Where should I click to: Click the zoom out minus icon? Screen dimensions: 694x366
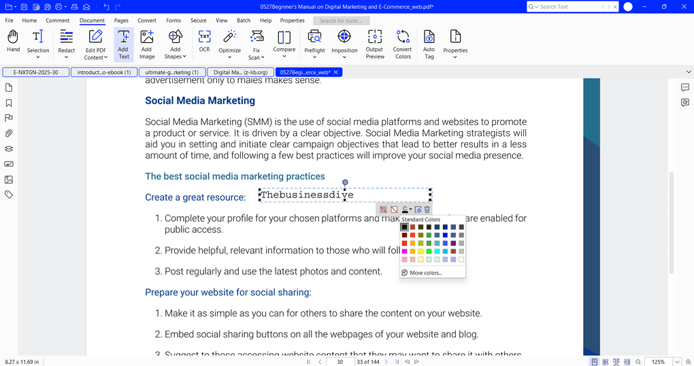[x=638, y=361]
